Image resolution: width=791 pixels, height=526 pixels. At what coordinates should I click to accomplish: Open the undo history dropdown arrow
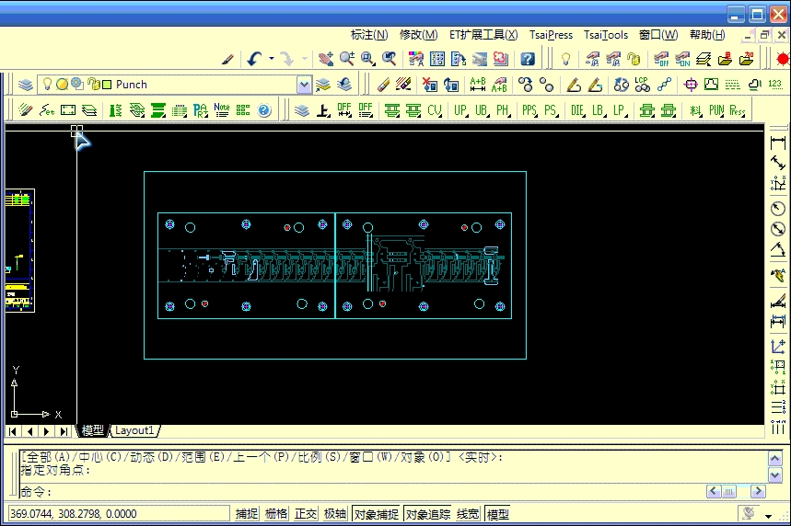272,59
